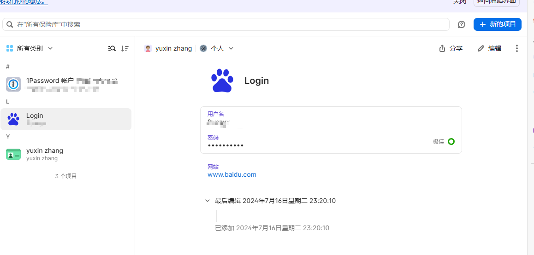Click the yuxin zhang avatar icon
534x255 pixels.
148,48
